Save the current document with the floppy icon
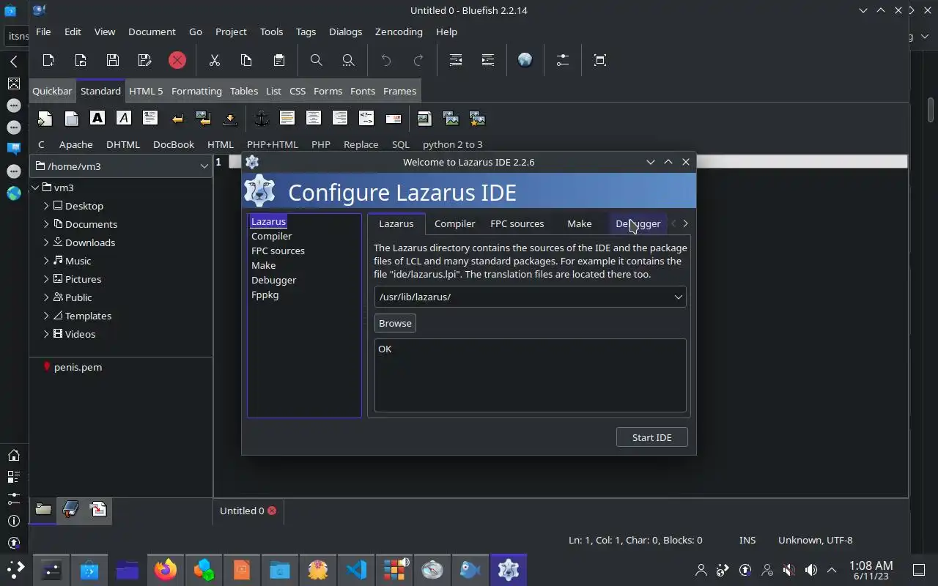 click(x=113, y=60)
